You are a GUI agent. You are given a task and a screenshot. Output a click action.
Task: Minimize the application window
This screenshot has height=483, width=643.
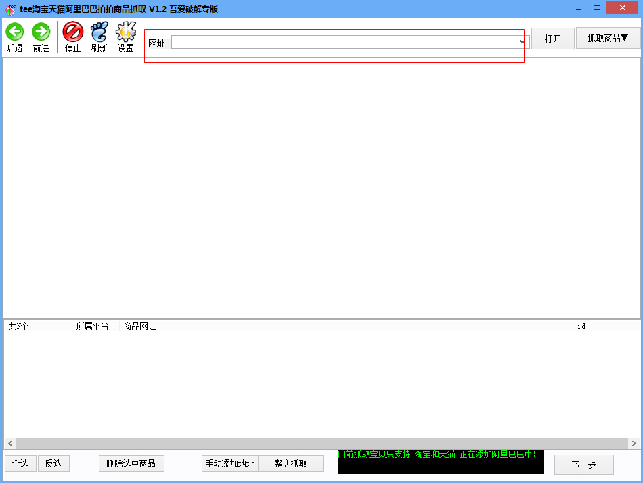point(579,8)
